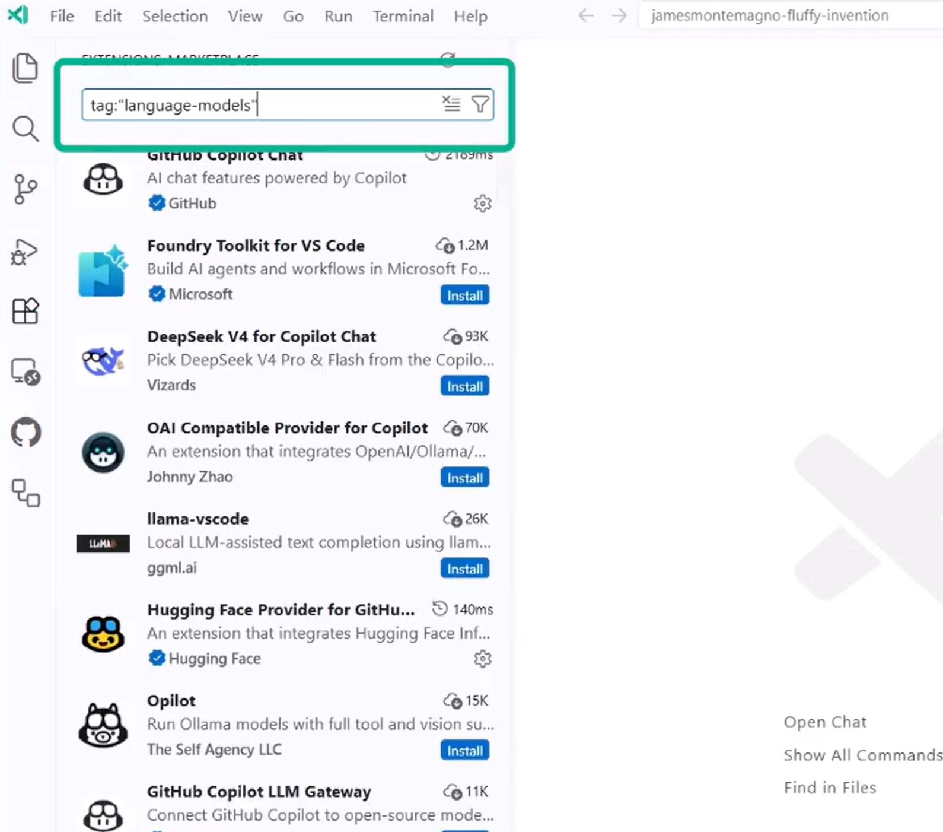Click the OAI Compatible Provider extension icon
The height and width of the screenshot is (832, 943).
[103, 453]
